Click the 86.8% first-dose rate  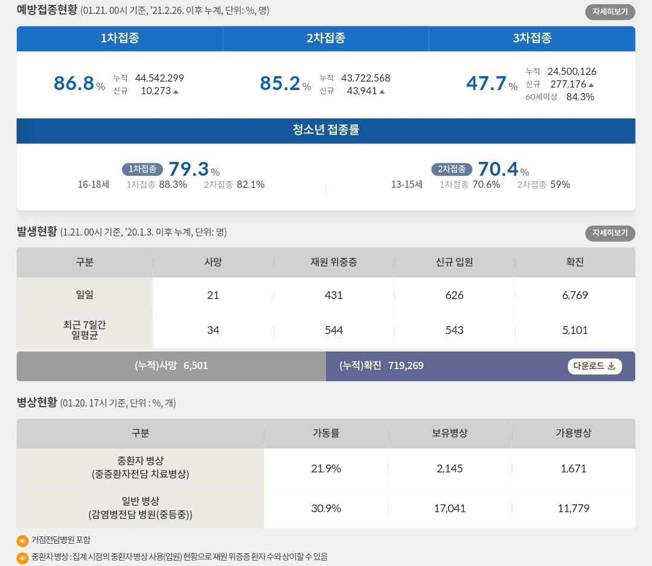[x=79, y=83]
